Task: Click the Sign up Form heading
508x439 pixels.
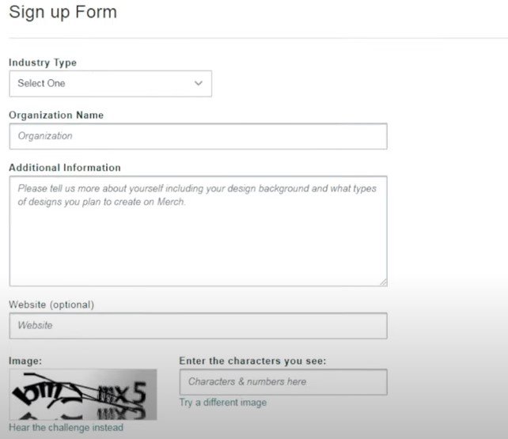Action: point(63,13)
